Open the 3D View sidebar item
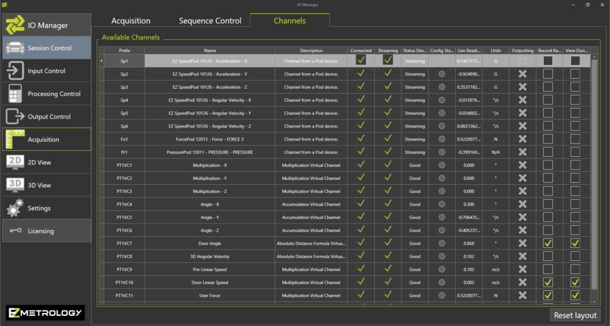Screen dimensions: 610x326 (x=46, y=185)
